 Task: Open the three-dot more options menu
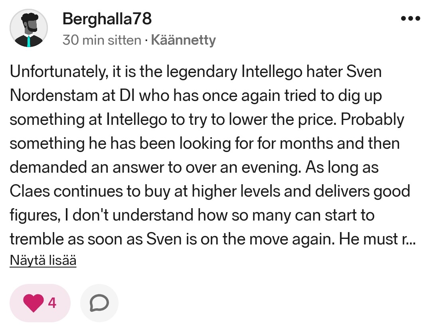pyautogui.click(x=410, y=19)
